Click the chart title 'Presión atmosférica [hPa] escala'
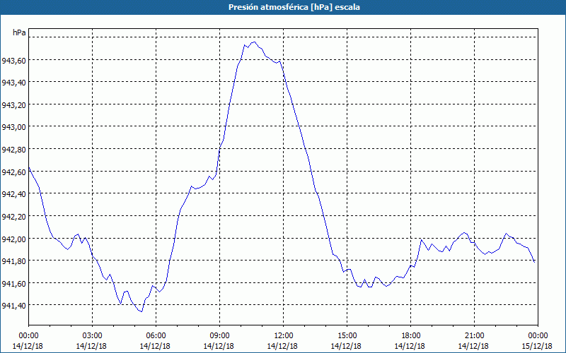Screen dimensions: 566x353 pos(294,7)
